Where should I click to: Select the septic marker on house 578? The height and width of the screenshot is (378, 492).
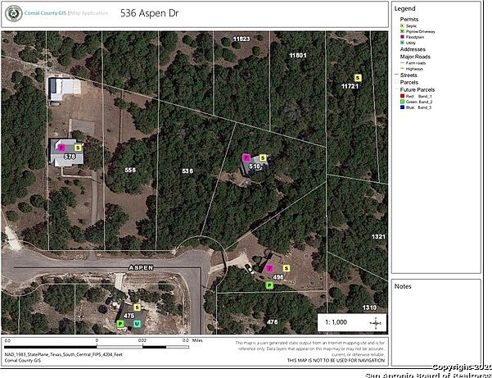(78, 148)
